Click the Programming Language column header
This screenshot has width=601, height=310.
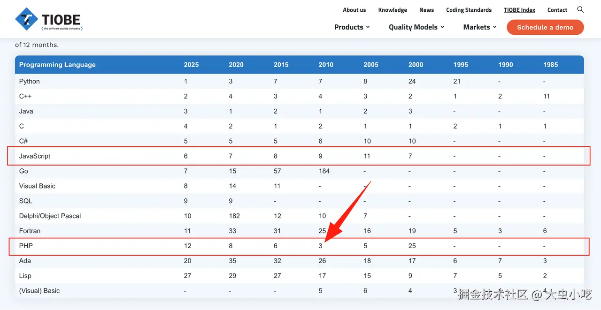click(x=57, y=65)
